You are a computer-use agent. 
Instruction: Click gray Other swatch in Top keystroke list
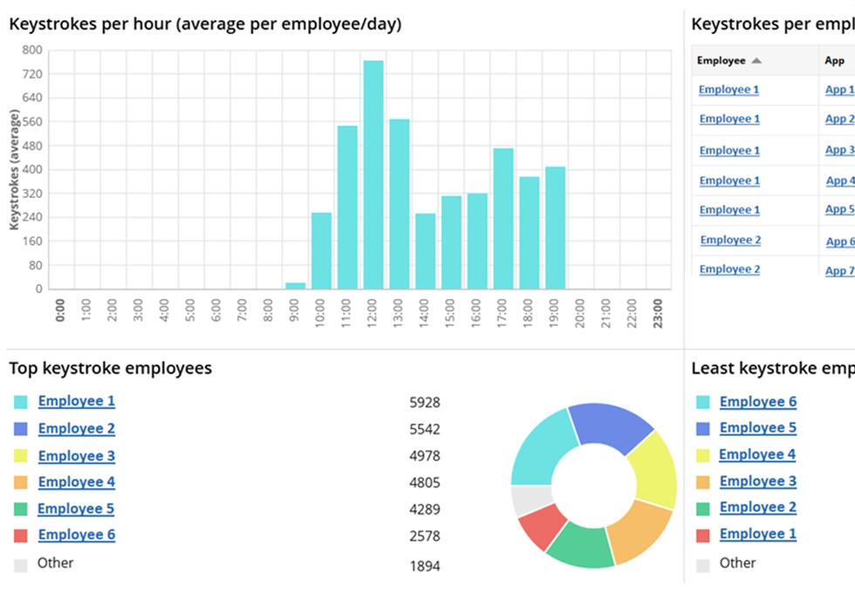21,566
